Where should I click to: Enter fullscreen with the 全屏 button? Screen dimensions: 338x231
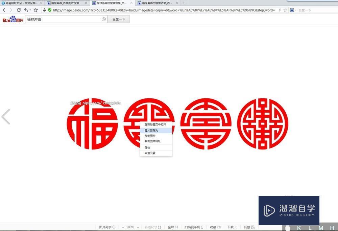173,227
